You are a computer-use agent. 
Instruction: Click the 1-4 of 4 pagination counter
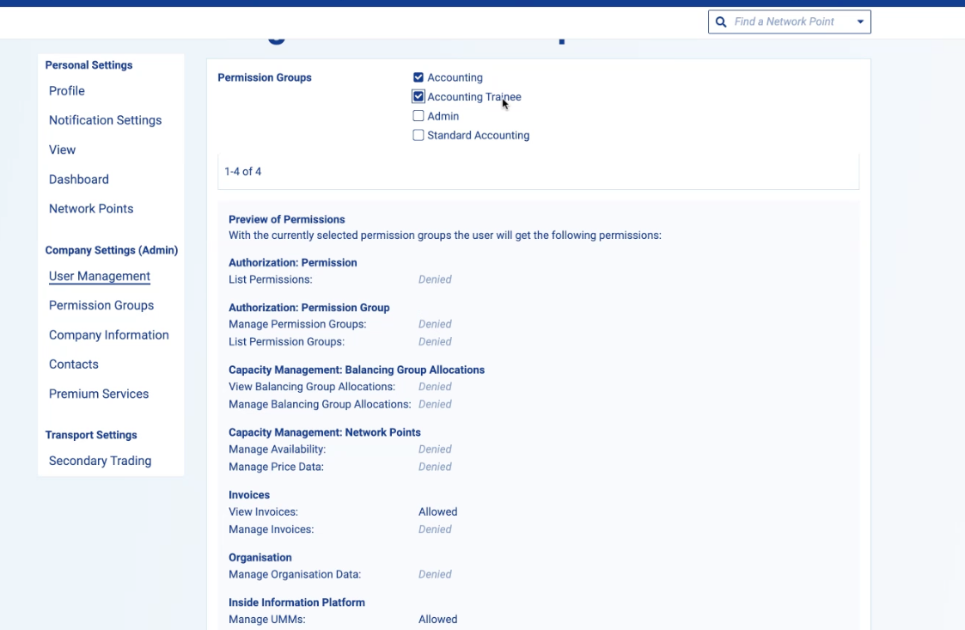pos(243,172)
